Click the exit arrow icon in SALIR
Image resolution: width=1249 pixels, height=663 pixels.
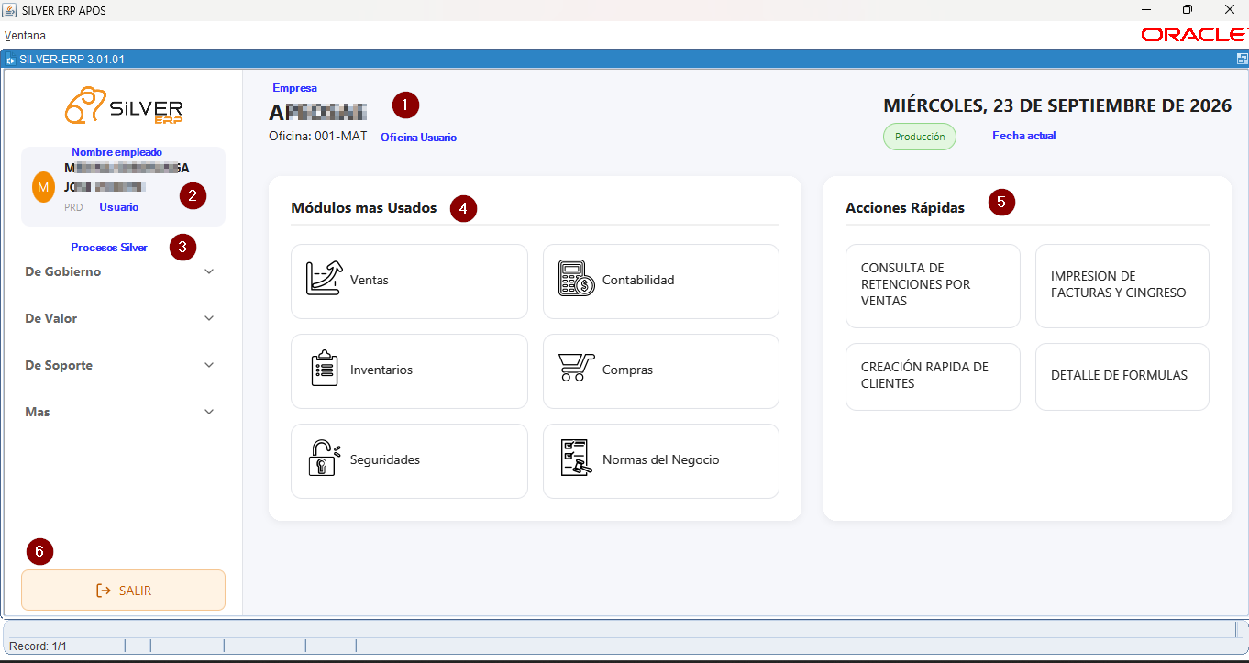click(x=104, y=591)
